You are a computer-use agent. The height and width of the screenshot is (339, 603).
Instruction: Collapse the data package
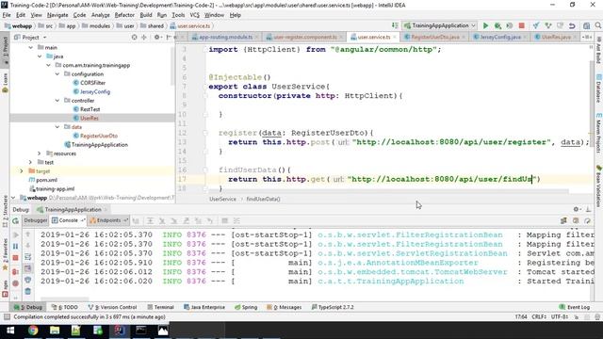tap(57, 127)
